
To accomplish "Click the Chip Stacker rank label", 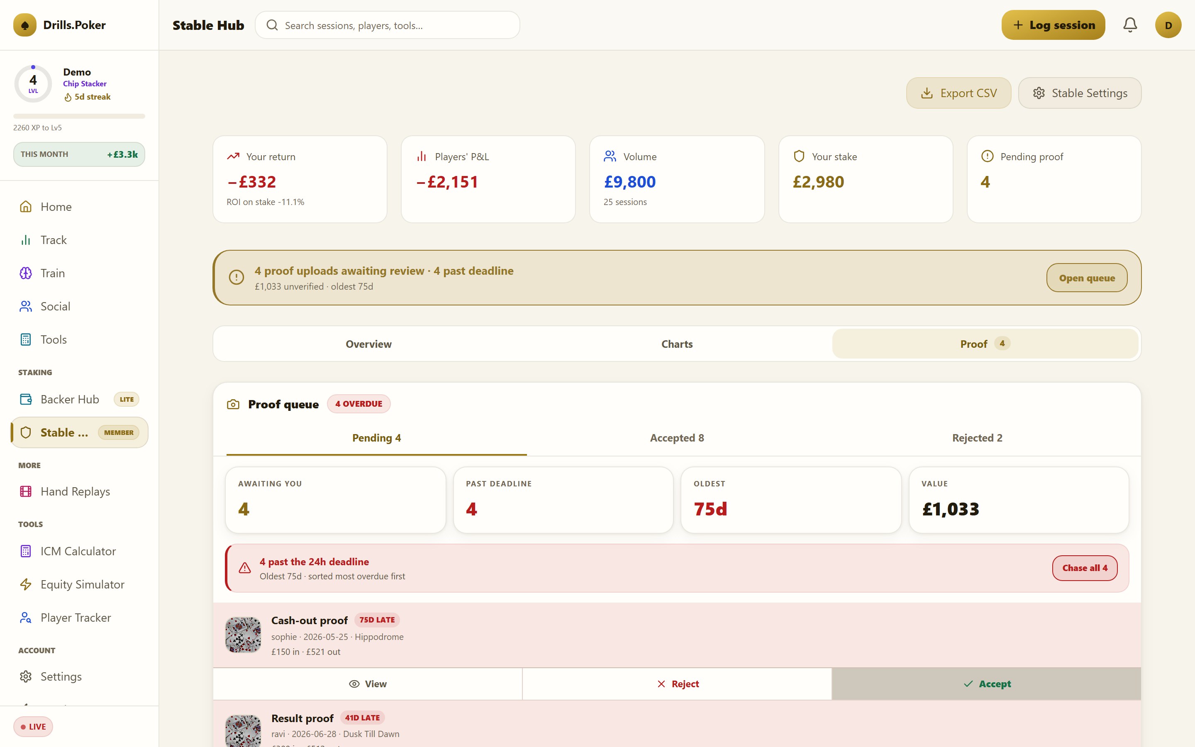I will 85,83.
